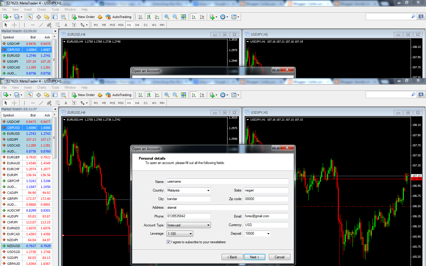Pick horizontal line tool in lower window
Screen dimensions: 426x266
[x=33, y=103]
